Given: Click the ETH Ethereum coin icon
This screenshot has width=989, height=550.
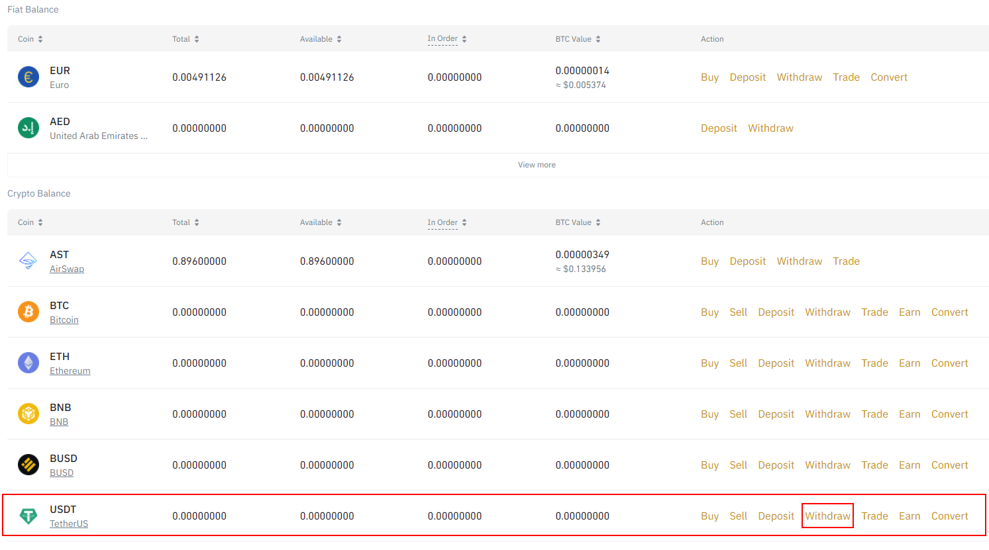Looking at the screenshot, I should [28, 363].
